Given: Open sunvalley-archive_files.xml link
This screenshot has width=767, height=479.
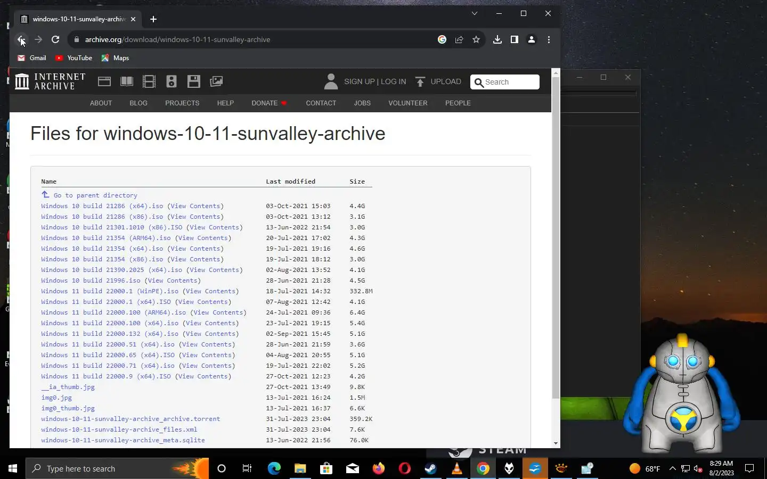Looking at the screenshot, I should 119,430.
